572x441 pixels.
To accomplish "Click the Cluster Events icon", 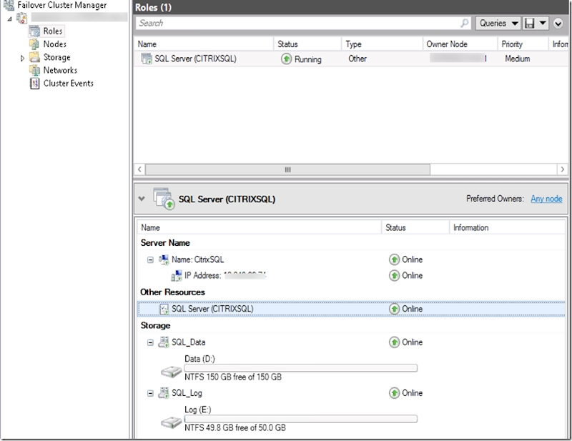I will pos(34,83).
